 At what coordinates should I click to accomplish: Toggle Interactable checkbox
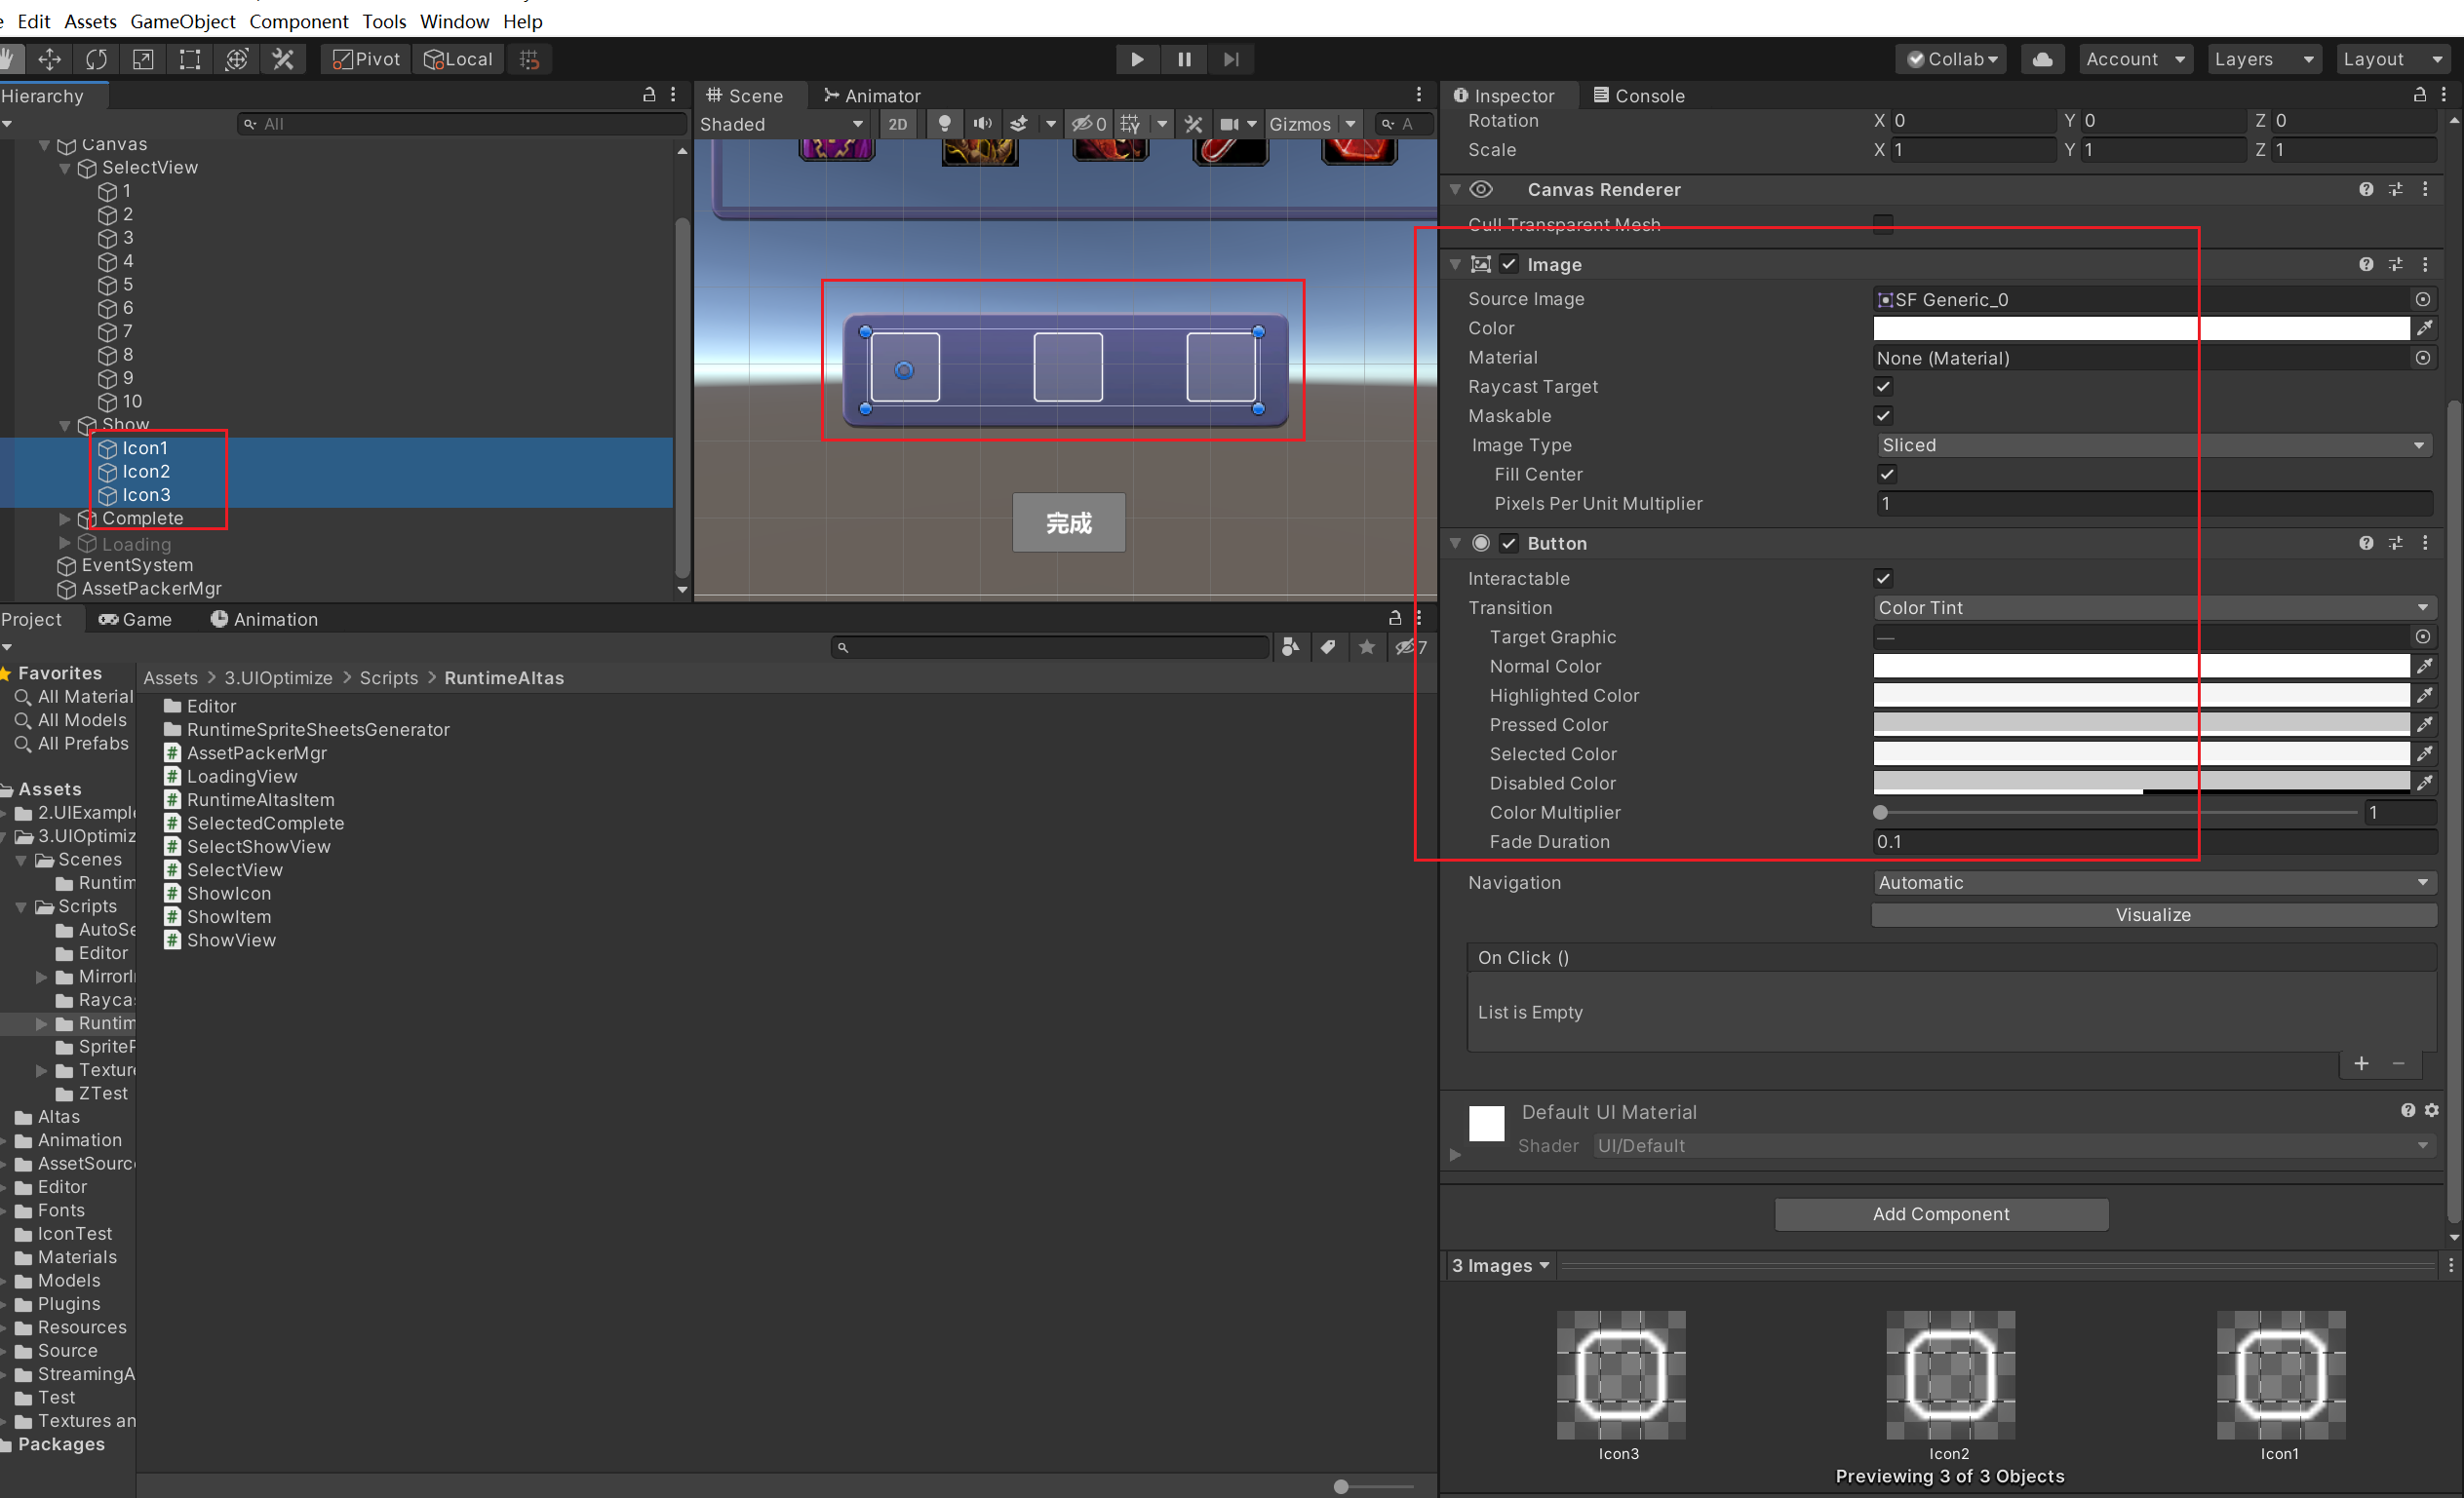click(x=1883, y=578)
